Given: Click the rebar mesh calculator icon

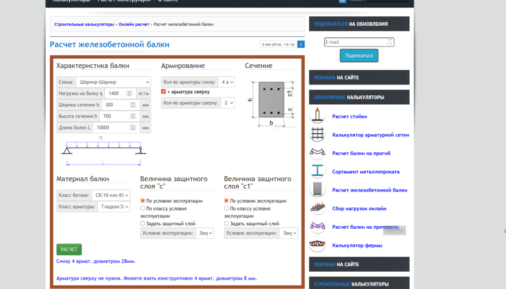Looking at the screenshot, I should pyautogui.click(x=317, y=134).
